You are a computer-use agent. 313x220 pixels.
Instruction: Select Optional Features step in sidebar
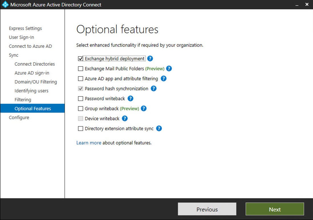tap(32, 108)
